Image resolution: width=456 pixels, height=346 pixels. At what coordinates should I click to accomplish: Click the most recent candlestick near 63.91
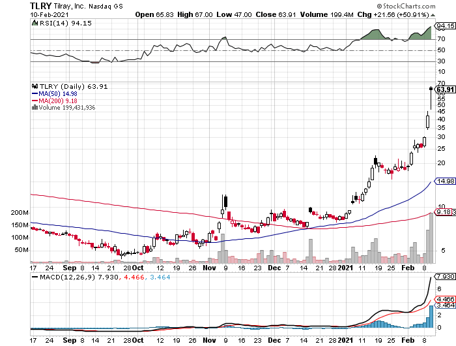click(431, 98)
